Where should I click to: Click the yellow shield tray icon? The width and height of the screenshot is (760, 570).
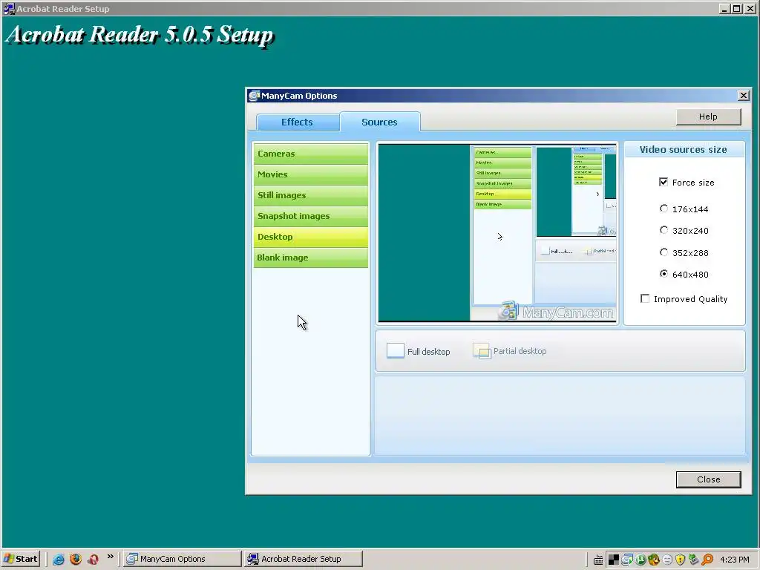680,560
